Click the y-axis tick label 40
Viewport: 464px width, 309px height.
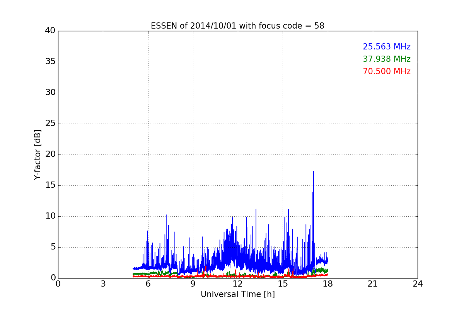50,31
